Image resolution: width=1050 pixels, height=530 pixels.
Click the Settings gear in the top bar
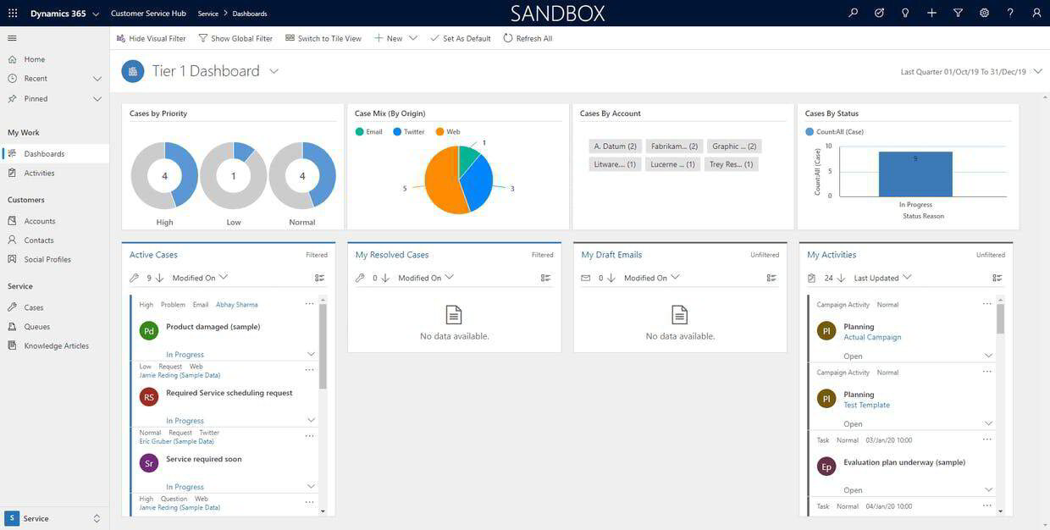point(981,12)
